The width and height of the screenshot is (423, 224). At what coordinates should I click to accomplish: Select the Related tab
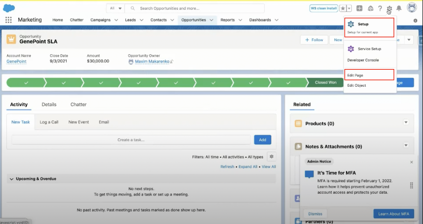pos(302,104)
